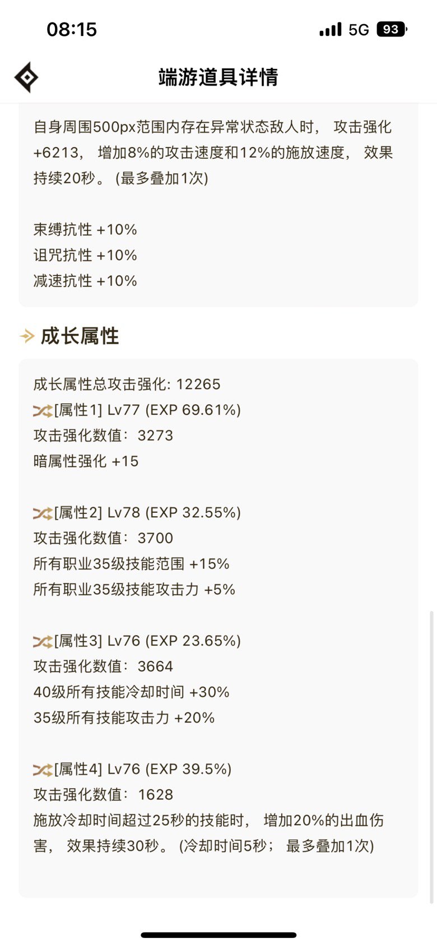This screenshot has width=437, height=947.
Task: Tap the 暗属性强化 +15 line
Action: point(86,461)
